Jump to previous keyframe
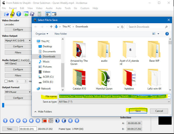The width and height of the screenshot is (174, 134). tap(31, 121)
